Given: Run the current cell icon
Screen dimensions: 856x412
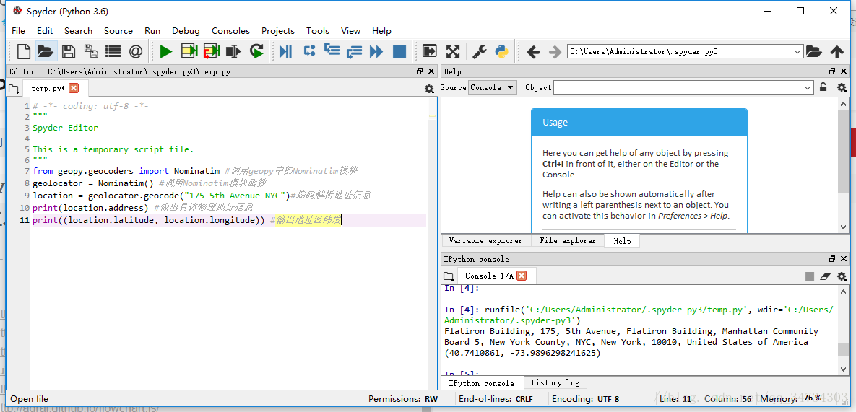Looking at the screenshot, I should (x=189, y=51).
